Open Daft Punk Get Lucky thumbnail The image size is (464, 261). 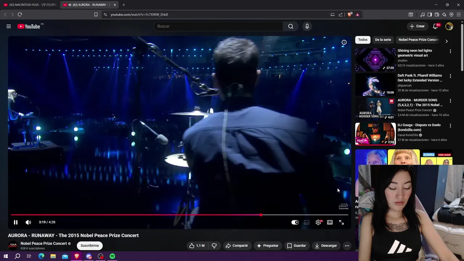click(376, 84)
